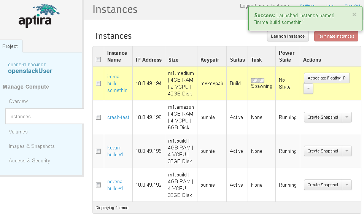
Task: Click the mykeypair keypair cell
Action: point(212,84)
